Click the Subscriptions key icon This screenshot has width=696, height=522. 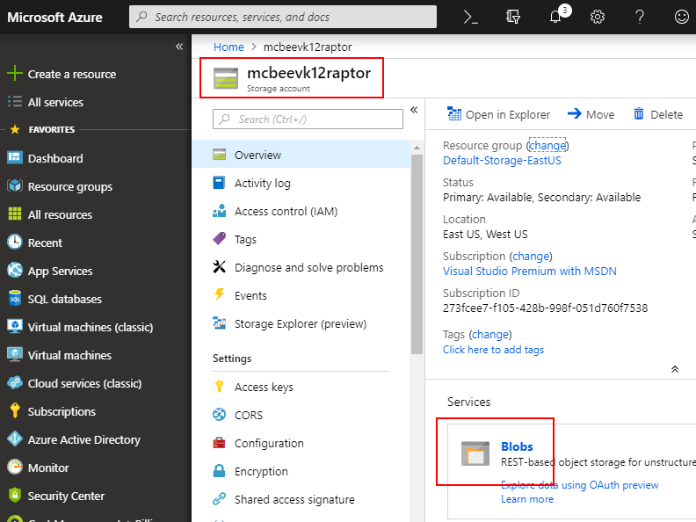[x=15, y=410]
